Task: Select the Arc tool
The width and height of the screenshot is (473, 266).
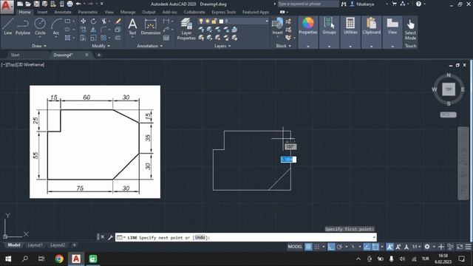Action: click(56, 27)
